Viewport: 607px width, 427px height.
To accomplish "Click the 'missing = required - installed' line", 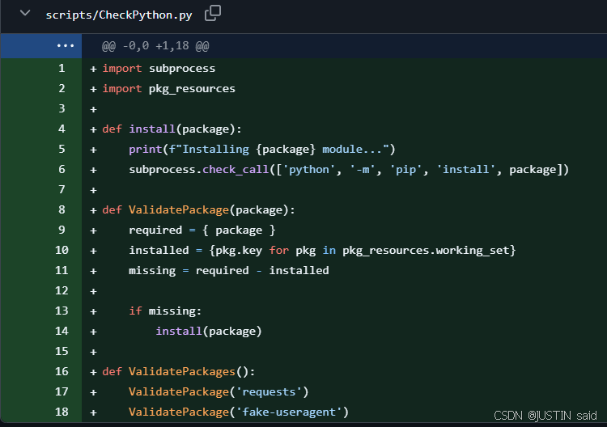I will coord(228,270).
